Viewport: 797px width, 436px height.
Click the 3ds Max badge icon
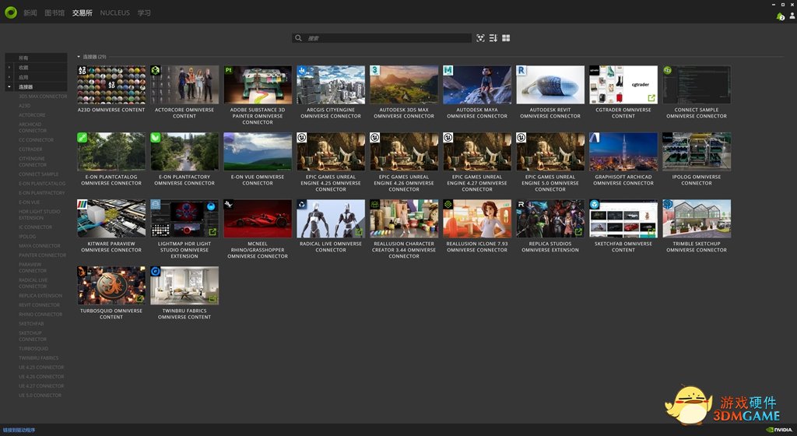coord(374,70)
